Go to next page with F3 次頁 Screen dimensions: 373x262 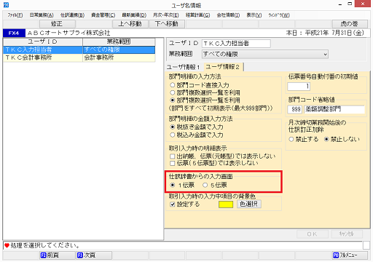pos(94,255)
